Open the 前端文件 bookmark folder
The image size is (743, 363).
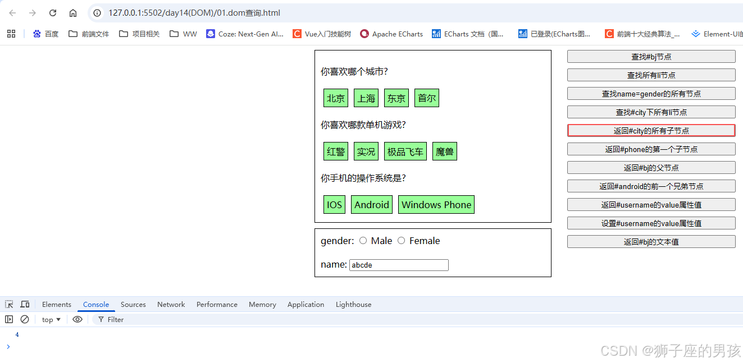click(x=89, y=34)
